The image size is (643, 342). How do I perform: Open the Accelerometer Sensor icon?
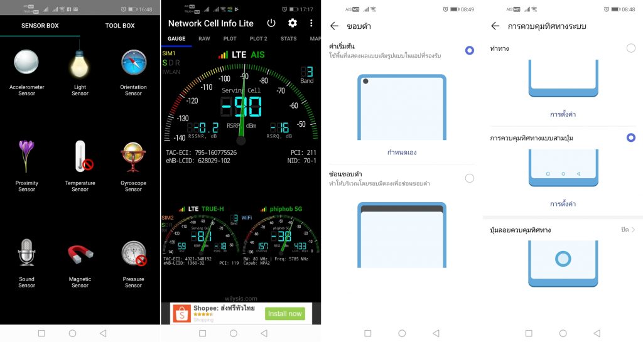coord(26,63)
